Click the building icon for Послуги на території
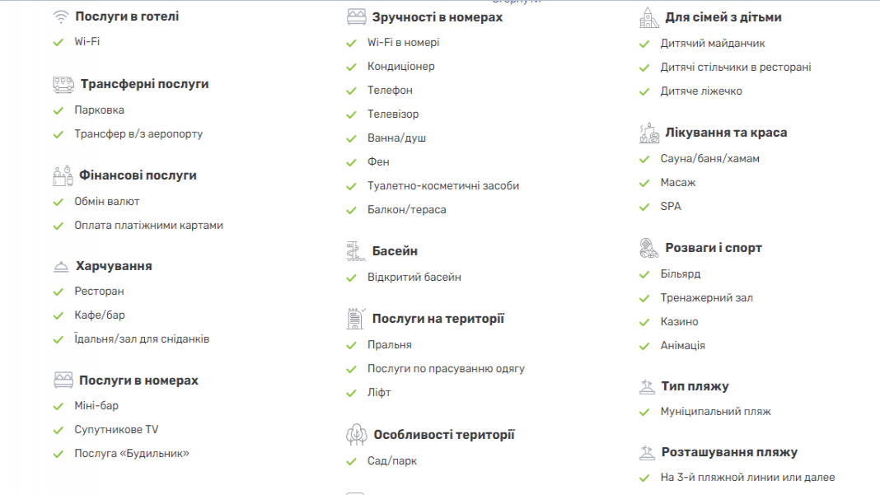Viewport: 880px width, 495px height. pos(356,319)
